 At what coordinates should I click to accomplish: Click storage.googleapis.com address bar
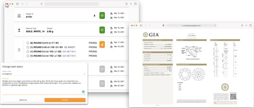click(x=191, y=25)
